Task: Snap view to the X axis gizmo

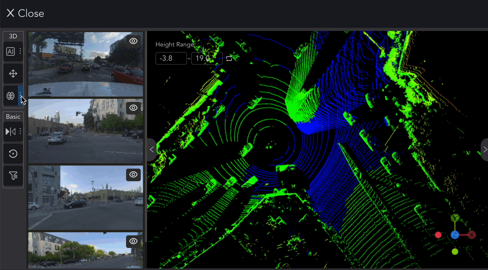Action: [472, 235]
